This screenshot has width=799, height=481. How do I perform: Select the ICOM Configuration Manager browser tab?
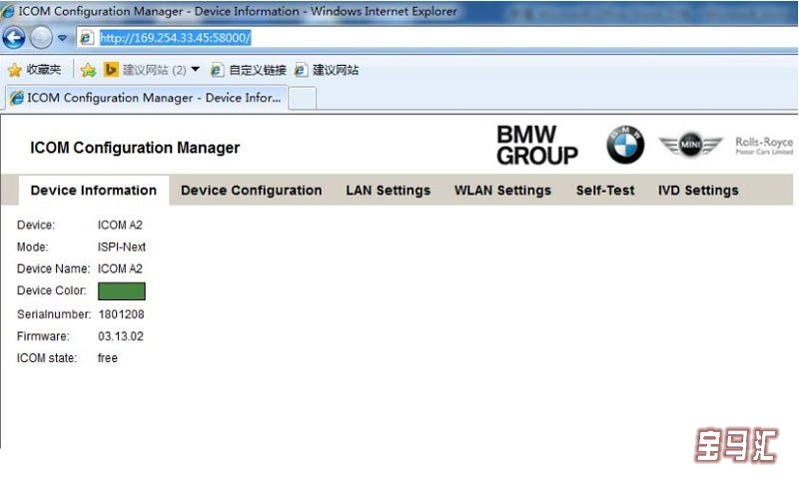pyautogui.click(x=146, y=98)
